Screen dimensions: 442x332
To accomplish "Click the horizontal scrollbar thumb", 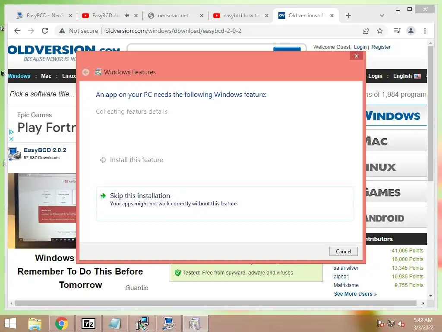I will point(216,303).
